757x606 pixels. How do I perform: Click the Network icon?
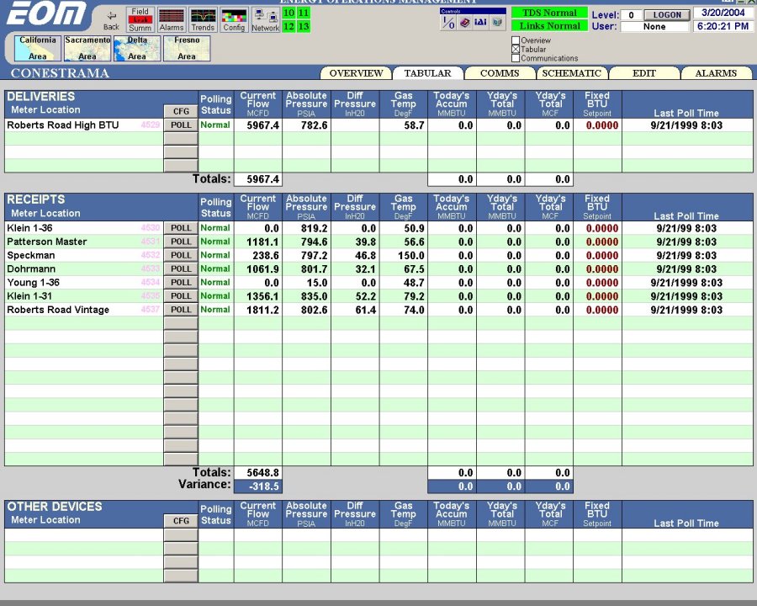pos(265,19)
